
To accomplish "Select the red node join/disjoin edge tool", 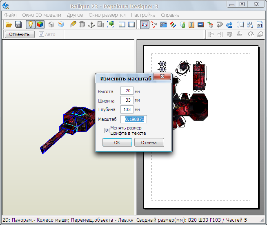I will tap(154, 25).
